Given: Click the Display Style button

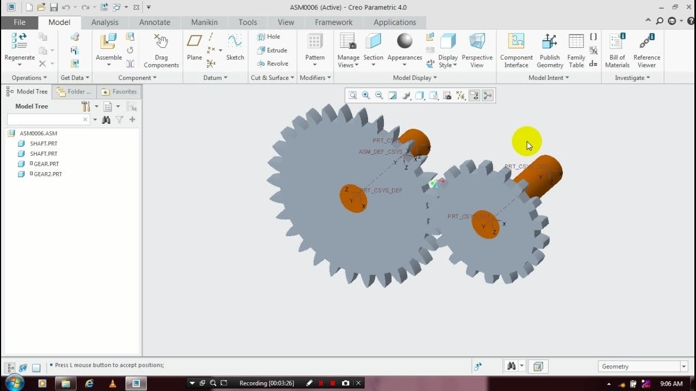Looking at the screenshot, I should point(448,51).
